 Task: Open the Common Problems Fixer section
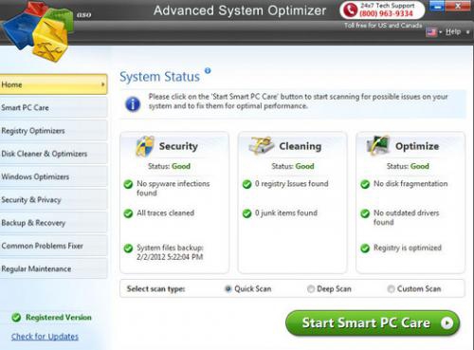click(53, 246)
